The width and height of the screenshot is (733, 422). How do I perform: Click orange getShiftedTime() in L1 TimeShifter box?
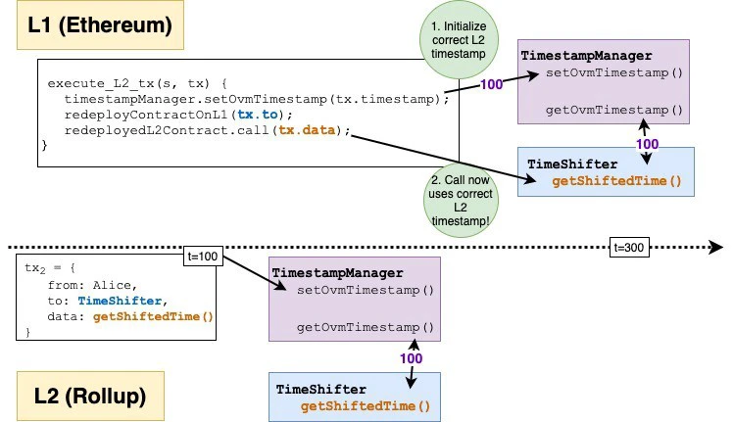pyautogui.click(x=613, y=181)
